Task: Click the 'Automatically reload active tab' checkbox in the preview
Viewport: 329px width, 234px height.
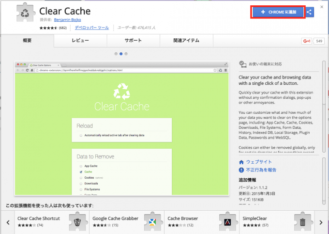Action: 81,136
